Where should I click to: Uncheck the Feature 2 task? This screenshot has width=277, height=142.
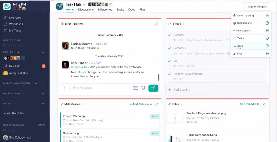pyautogui.click(x=170, y=35)
